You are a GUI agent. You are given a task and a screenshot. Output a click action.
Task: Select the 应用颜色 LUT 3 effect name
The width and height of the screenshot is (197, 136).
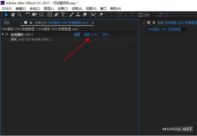point(22,35)
